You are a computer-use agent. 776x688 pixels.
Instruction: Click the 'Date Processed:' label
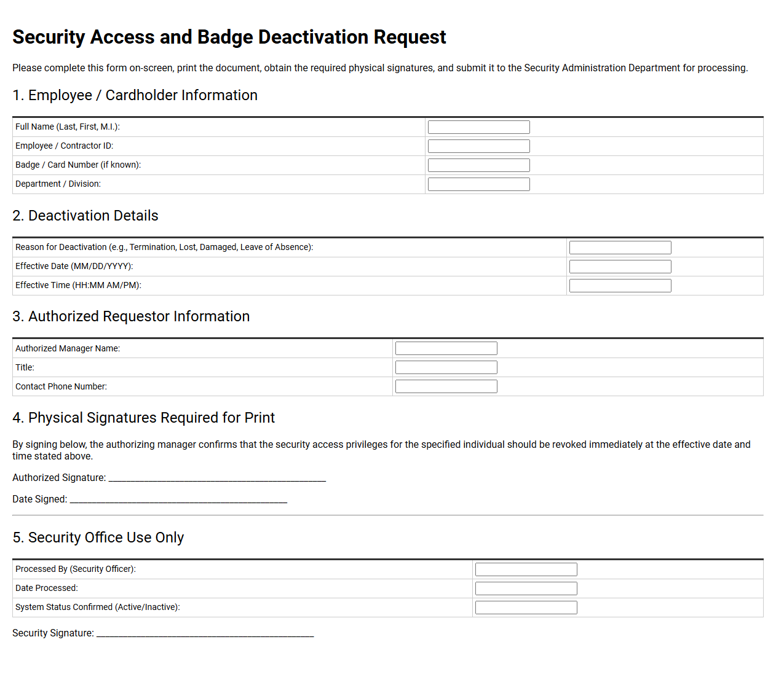point(47,588)
